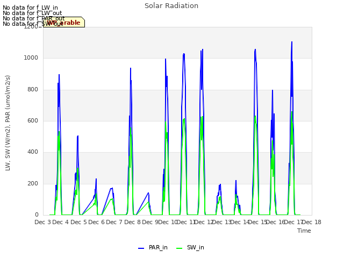Click the Dec 18 x-axis tick label

(x=312, y=222)
